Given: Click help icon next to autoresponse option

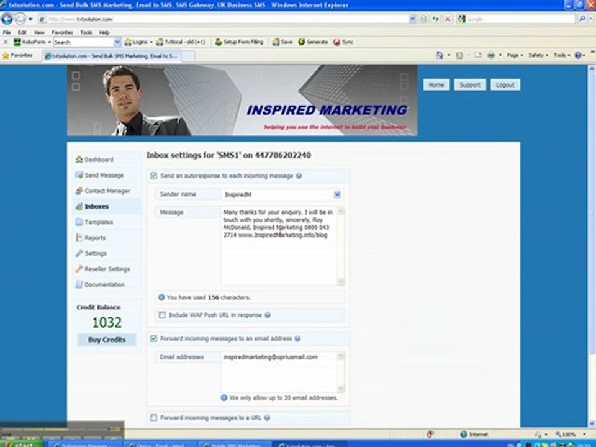Looking at the screenshot, I should pyautogui.click(x=299, y=176).
